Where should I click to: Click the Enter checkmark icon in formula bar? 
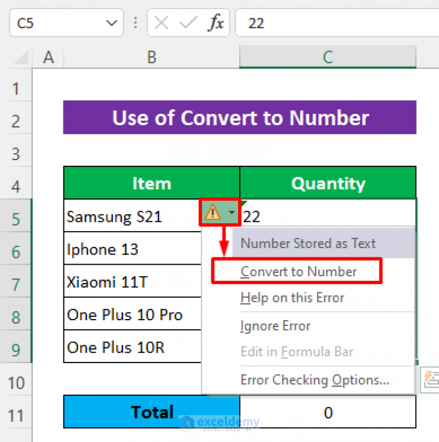(x=188, y=23)
